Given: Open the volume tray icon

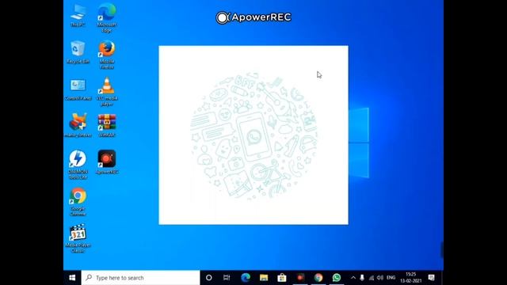Looking at the screenshot, I should (380, 278).
